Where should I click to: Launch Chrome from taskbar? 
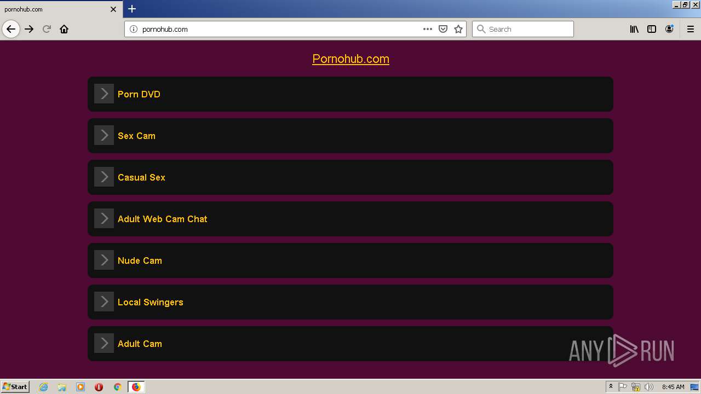pyautogui.click(x=117, y=387)
